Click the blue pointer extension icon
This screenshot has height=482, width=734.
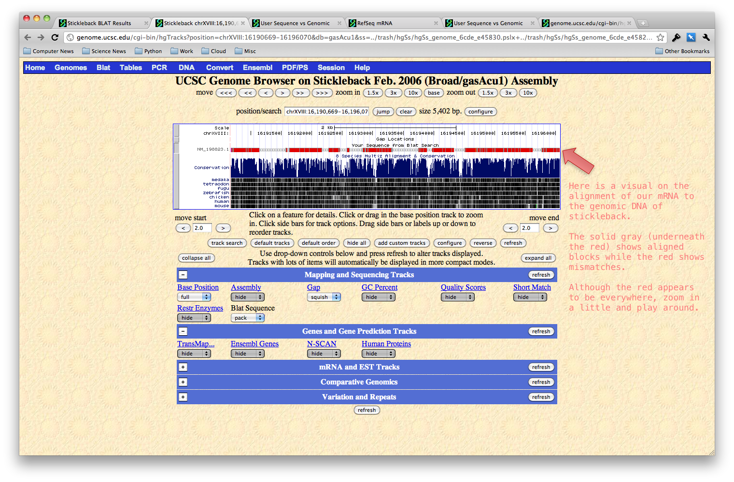click(x=691, y=37)
